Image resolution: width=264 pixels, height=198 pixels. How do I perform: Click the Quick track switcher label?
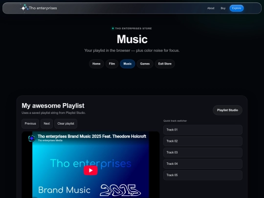pos(175,121)
